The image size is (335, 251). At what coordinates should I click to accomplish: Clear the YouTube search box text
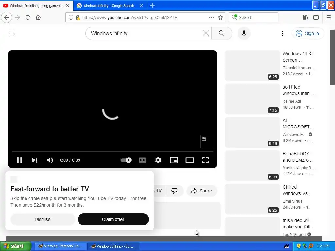(206, 33)
